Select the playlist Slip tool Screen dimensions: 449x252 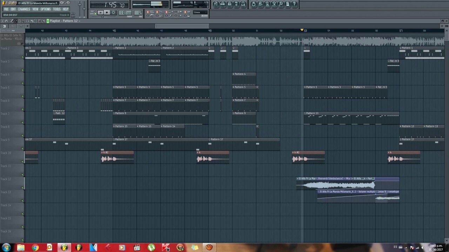point(27,21)
